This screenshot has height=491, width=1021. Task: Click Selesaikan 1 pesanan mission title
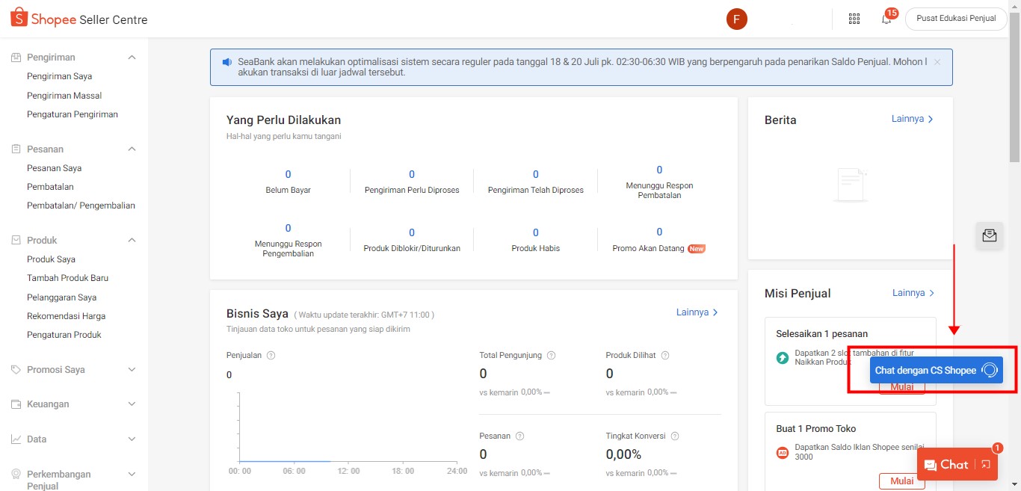[x=821, y=333]
